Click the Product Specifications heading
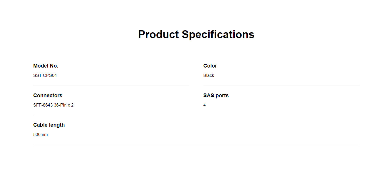392x184 pixels. pos(196,34)
